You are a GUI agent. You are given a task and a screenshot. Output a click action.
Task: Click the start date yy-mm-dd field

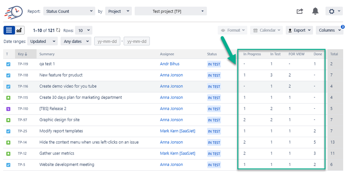tap(107, 41)
